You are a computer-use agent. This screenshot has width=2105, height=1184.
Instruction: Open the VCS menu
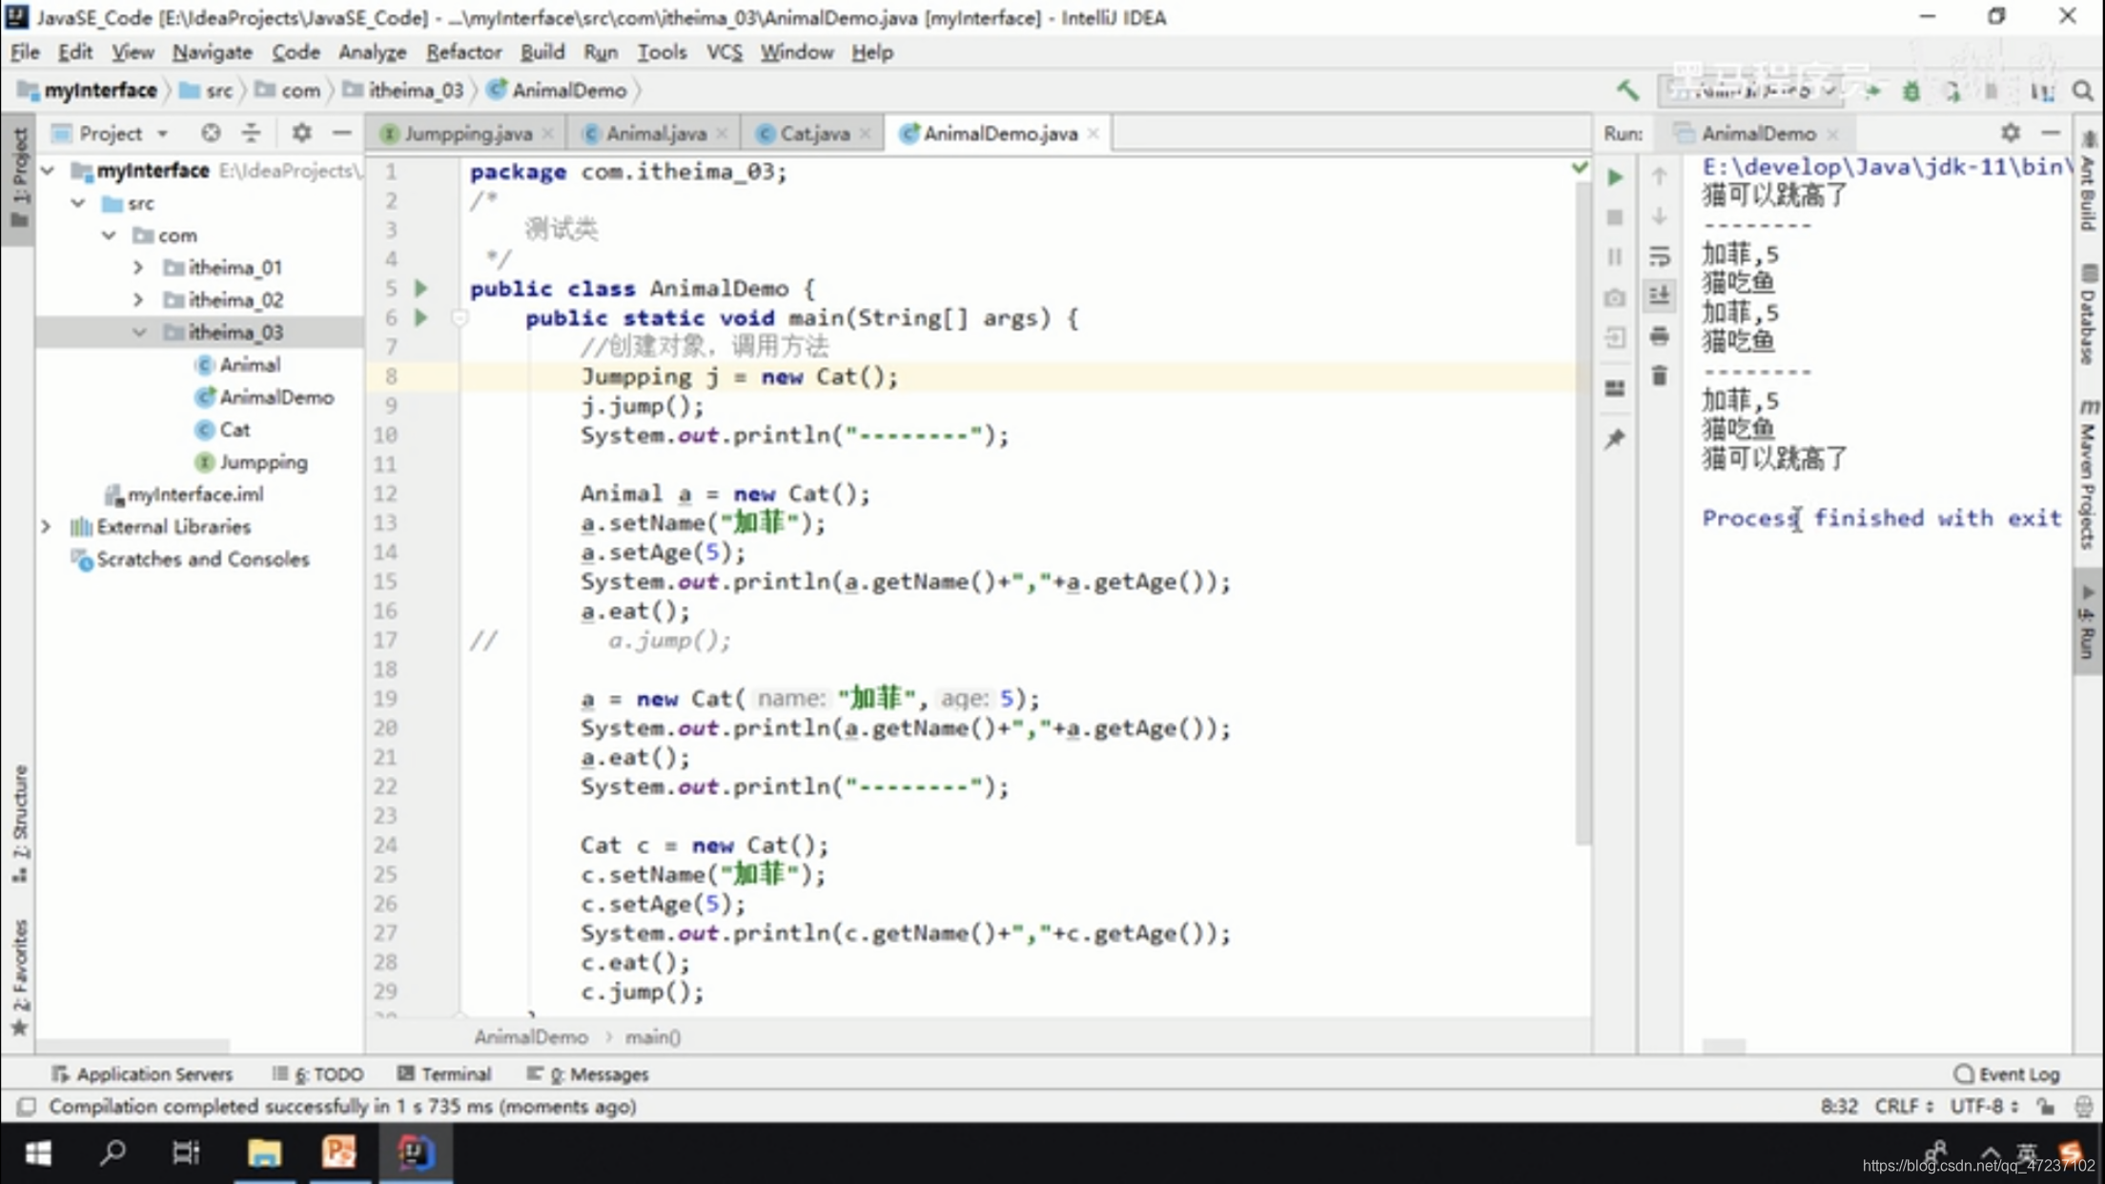[x=724, y=52]
